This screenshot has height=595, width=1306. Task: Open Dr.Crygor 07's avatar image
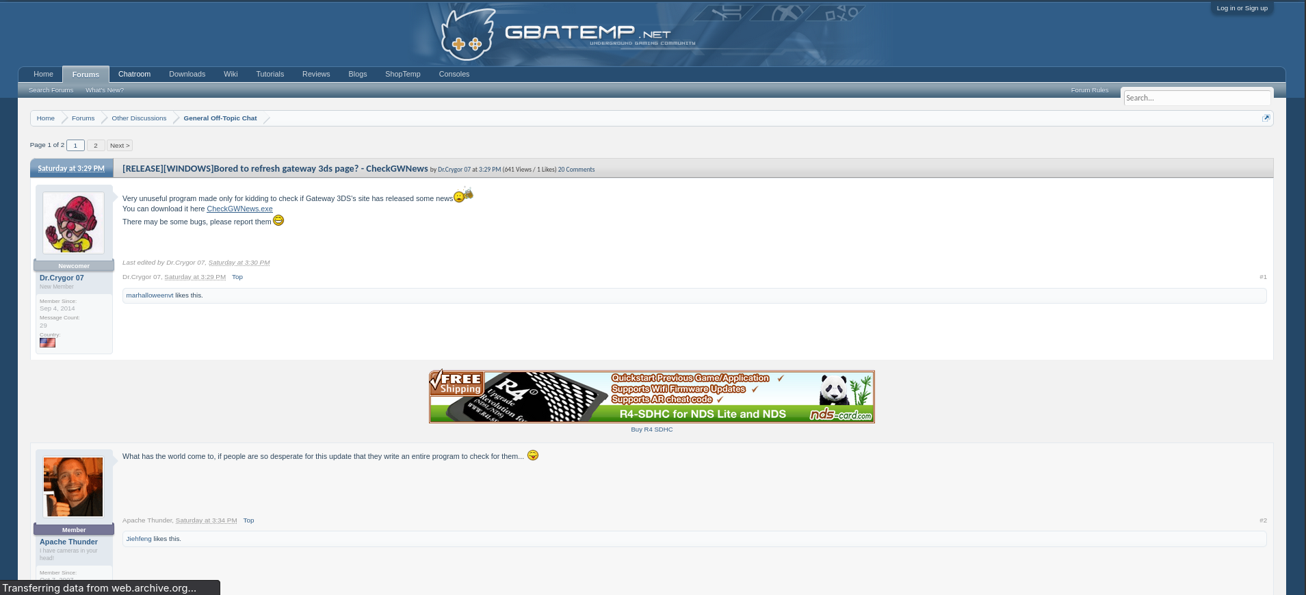[x=73, y=223]
